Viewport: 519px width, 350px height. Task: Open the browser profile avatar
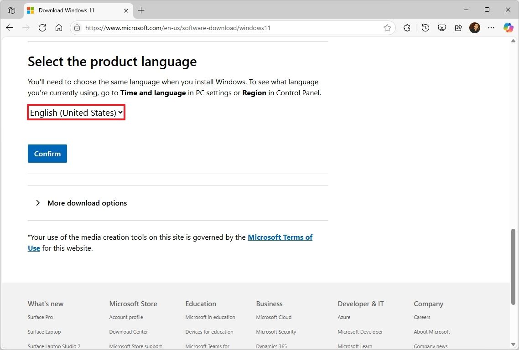point(474,28)
